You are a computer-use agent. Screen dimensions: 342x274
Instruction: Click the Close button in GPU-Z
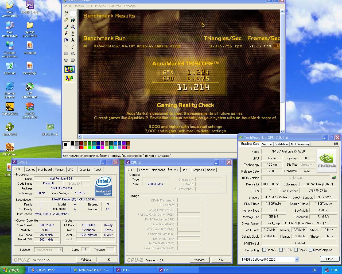point(330,259)
